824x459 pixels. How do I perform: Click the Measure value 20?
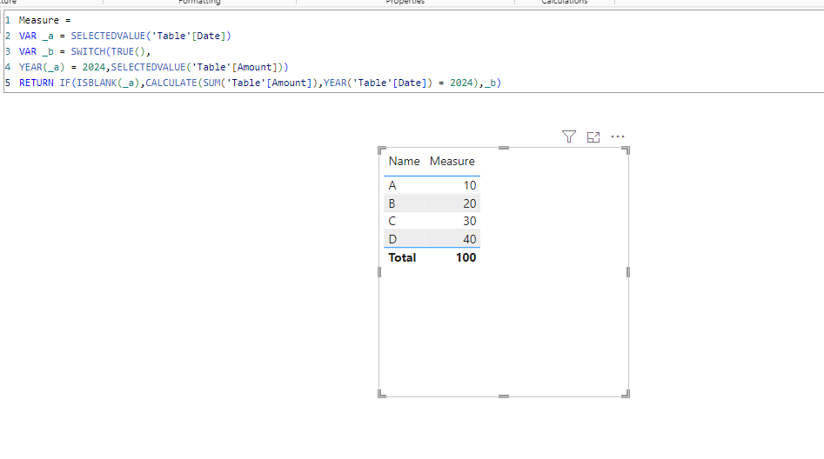(x=469, y=203)
